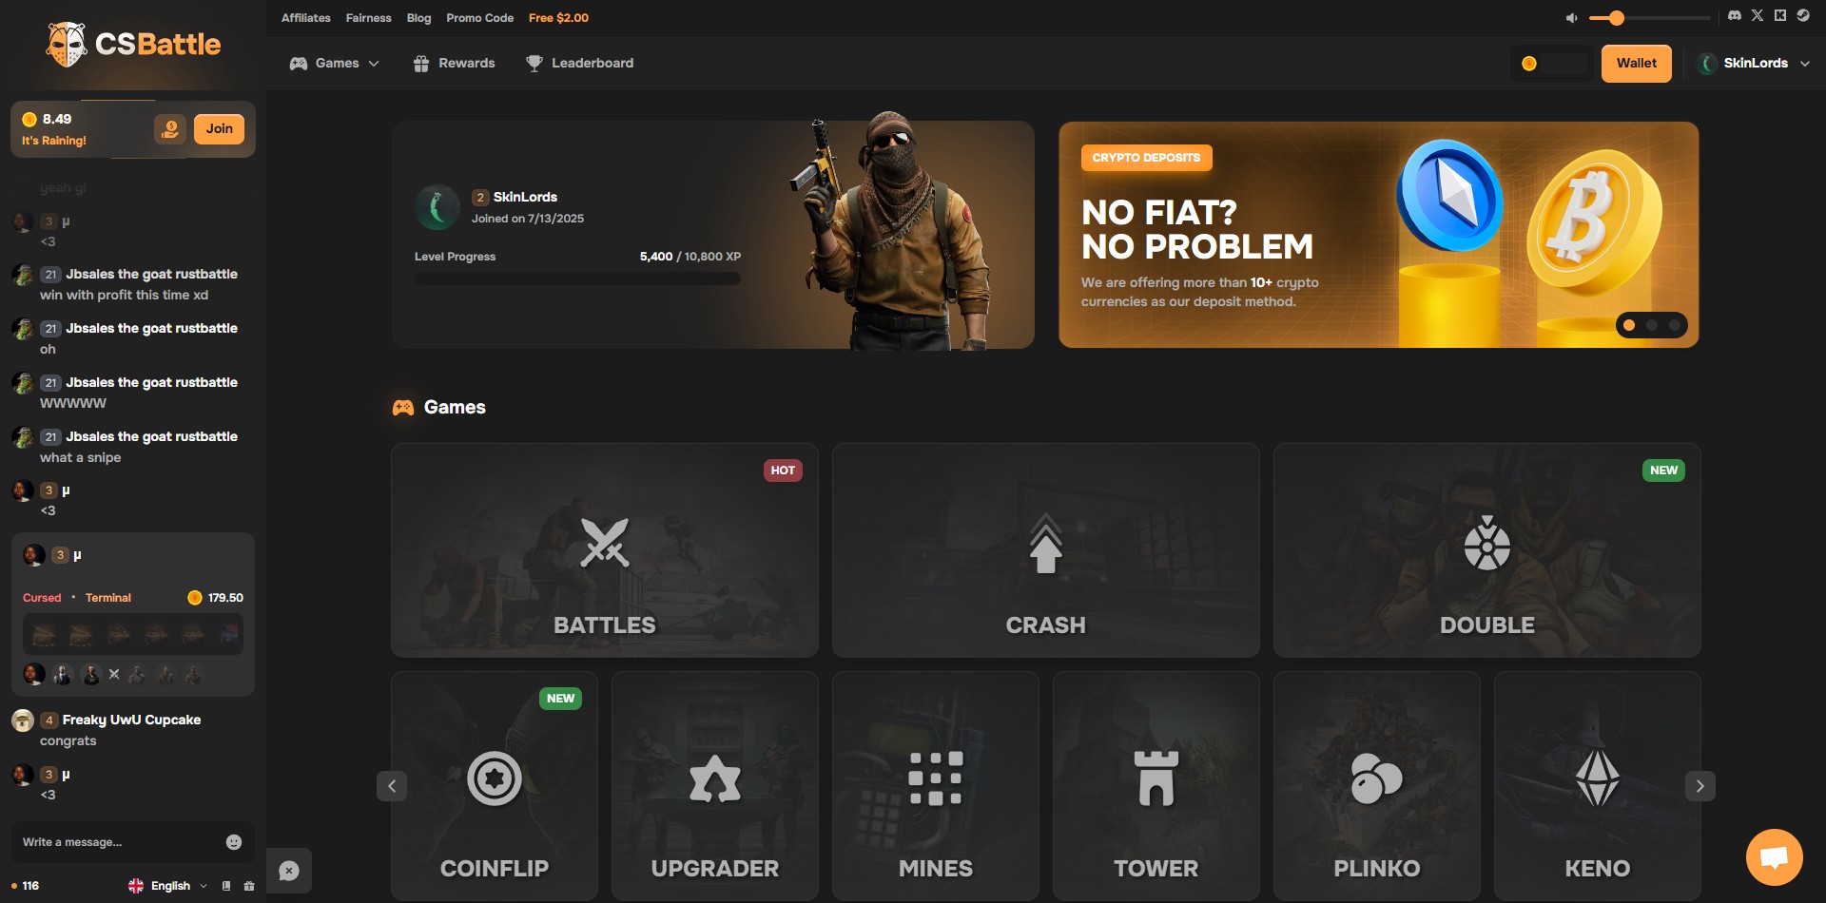Select the third banner carousel dot
Screen dimensions: 1826x903
[1675, 325]
